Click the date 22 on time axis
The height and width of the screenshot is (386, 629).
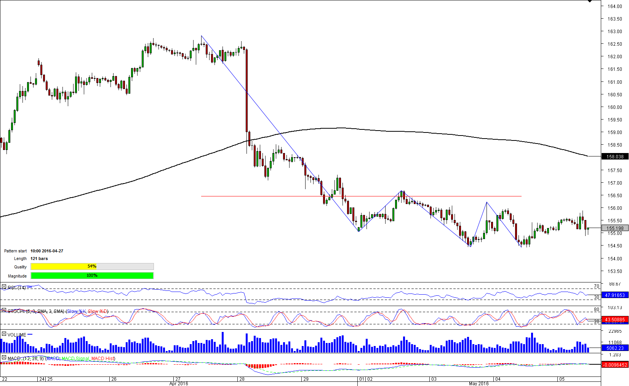point(5,379)
